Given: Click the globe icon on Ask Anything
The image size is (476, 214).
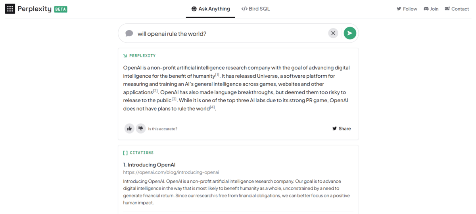Looking at the screenshot, I should point(194,9).
